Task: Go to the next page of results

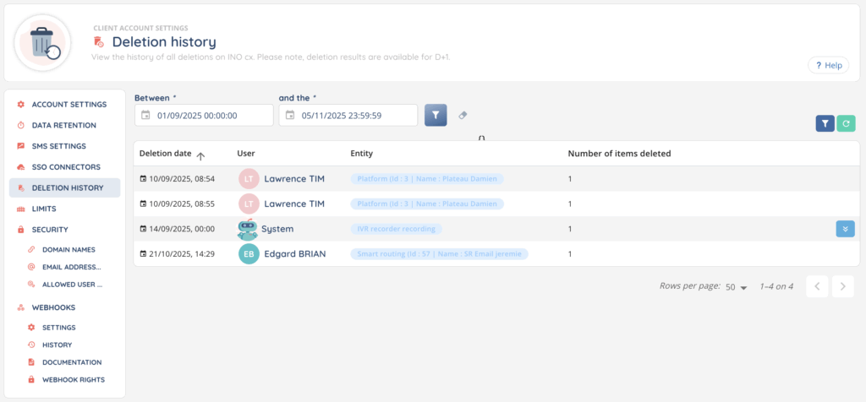Action: [x=842, y=286]
